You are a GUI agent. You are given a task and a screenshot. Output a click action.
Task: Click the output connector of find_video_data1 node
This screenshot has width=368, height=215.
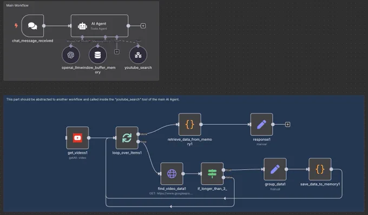tap(183, 173)
